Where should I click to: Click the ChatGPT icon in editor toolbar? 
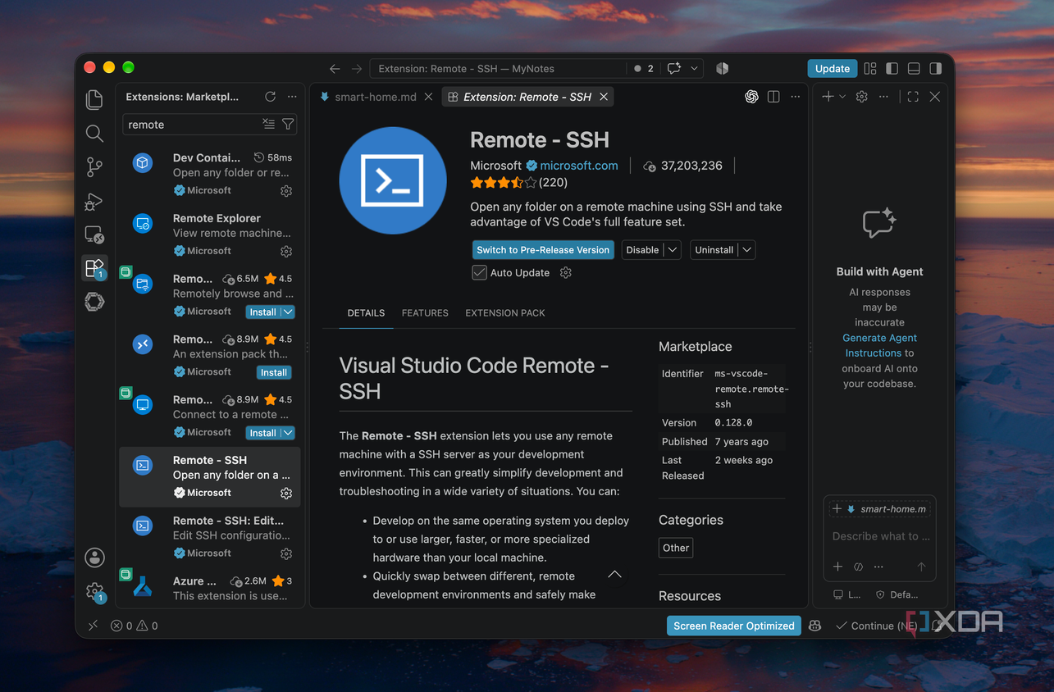(751, 97)
